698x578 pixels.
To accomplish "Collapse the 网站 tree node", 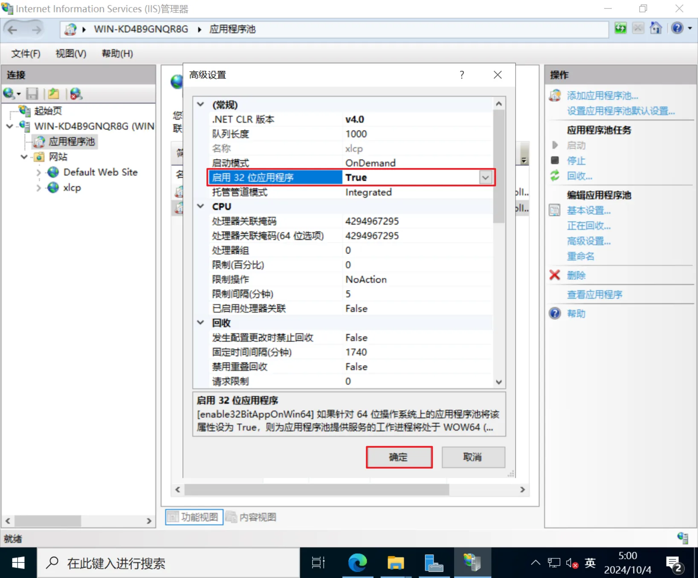I will point(24,157).
